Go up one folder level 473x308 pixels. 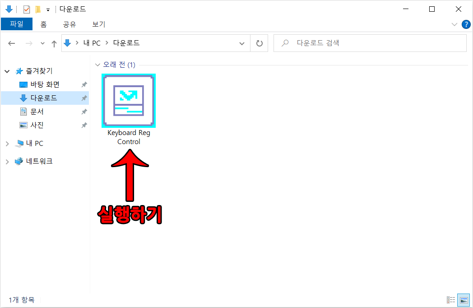[54, 43]
